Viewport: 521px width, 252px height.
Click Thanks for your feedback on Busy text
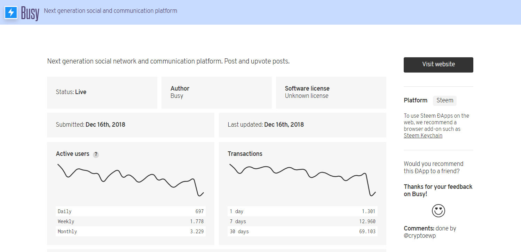(438, 190)
